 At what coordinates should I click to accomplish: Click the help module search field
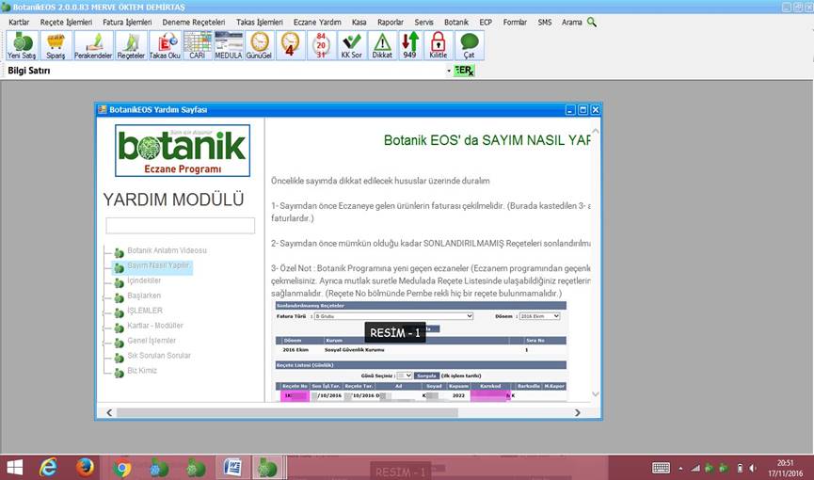180,226
